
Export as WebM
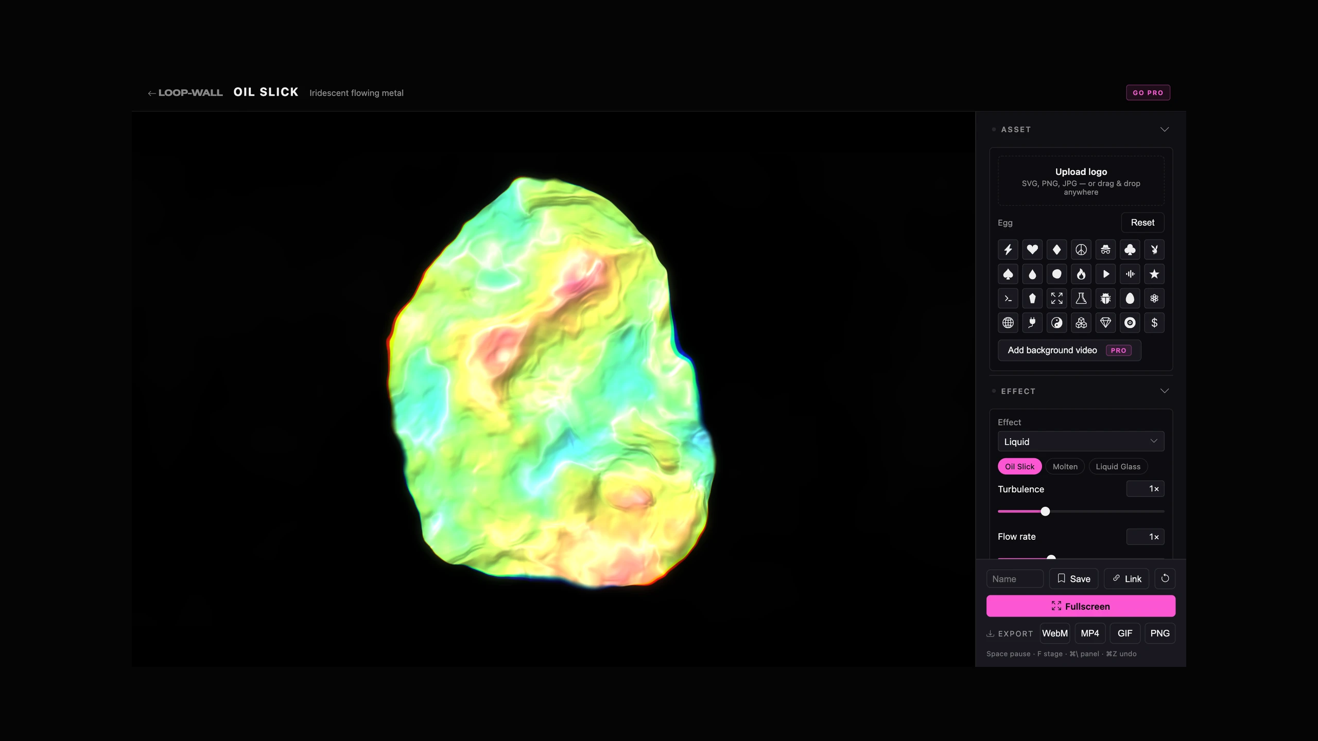pos(1055,633)
